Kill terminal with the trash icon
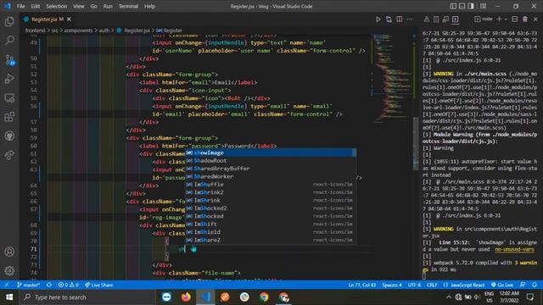The height and width of the screenshot is (305, 543). click(x=525, y=19)
